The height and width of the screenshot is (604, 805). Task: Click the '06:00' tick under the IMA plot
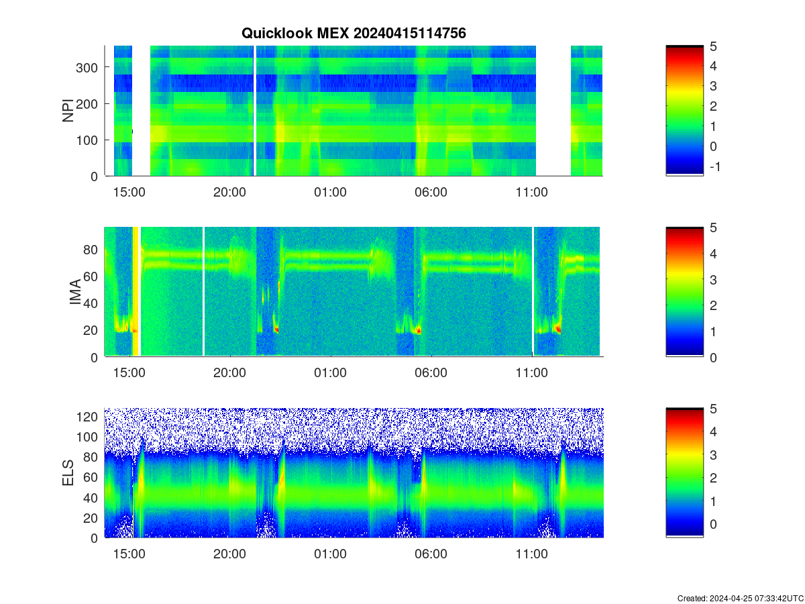coord(431,373)
